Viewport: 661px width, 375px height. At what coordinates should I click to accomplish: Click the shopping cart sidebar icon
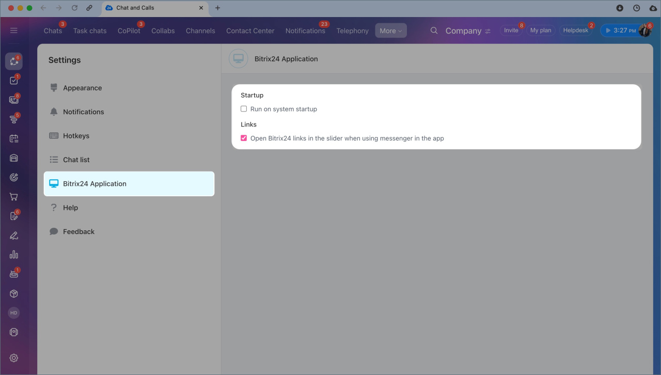coord(14,197)
